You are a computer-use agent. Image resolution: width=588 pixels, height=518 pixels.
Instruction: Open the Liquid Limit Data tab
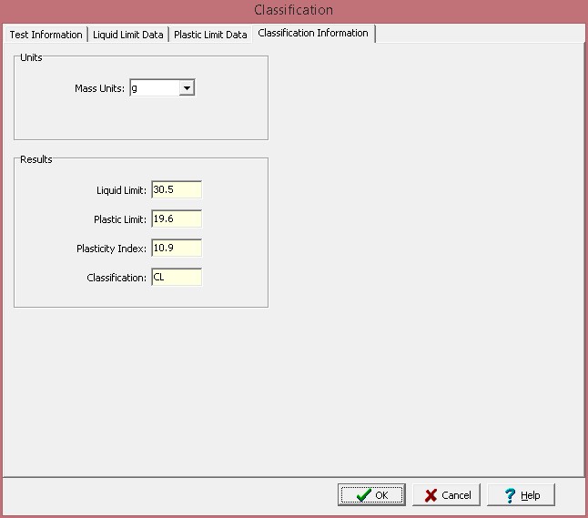click(127, 35)
